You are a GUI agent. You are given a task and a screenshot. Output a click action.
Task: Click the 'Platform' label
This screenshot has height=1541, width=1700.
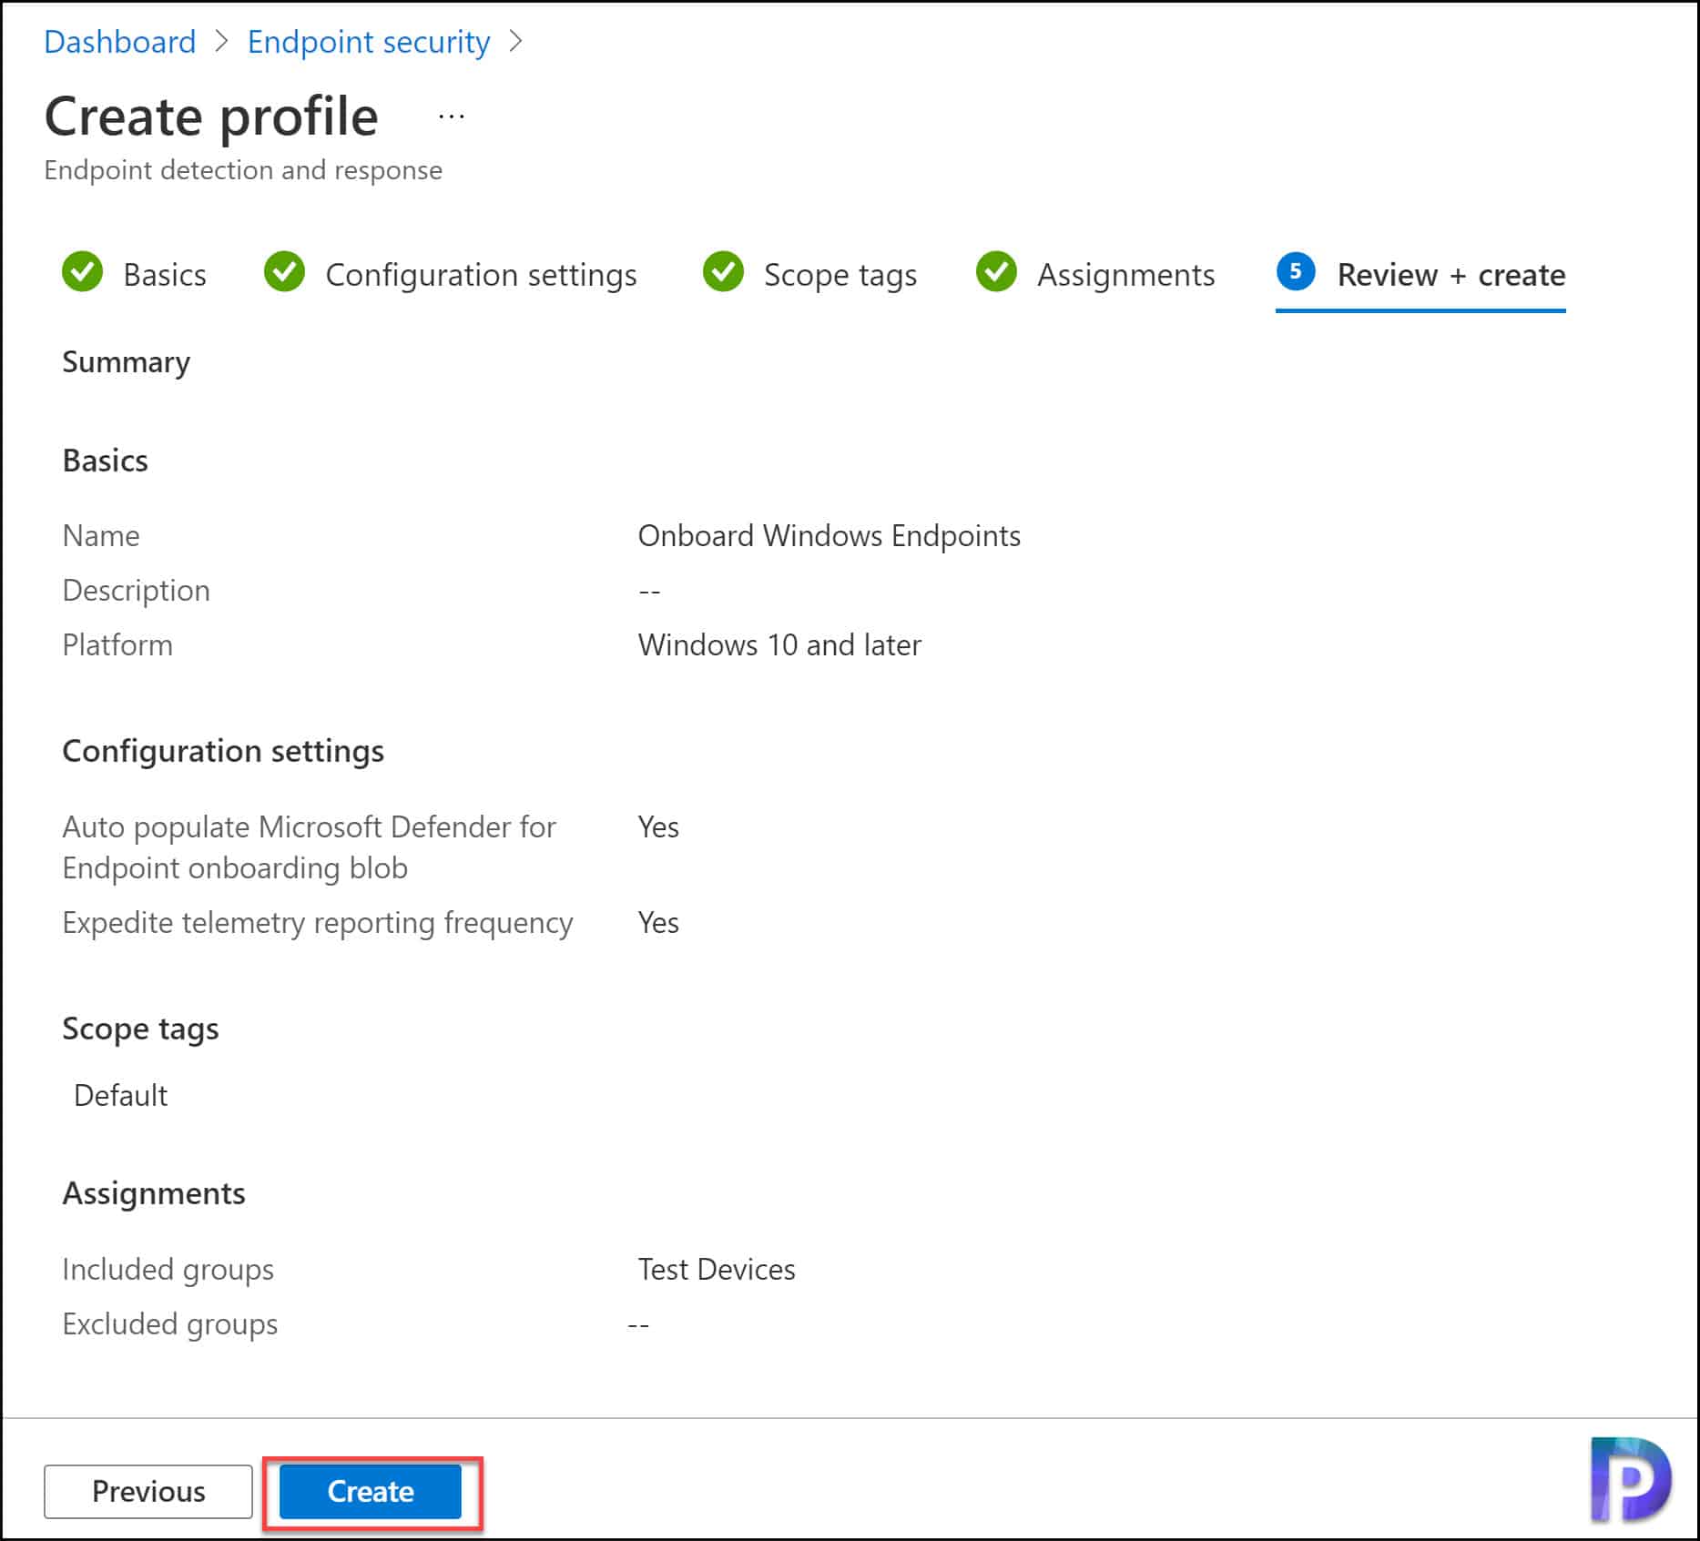point(117,645)
